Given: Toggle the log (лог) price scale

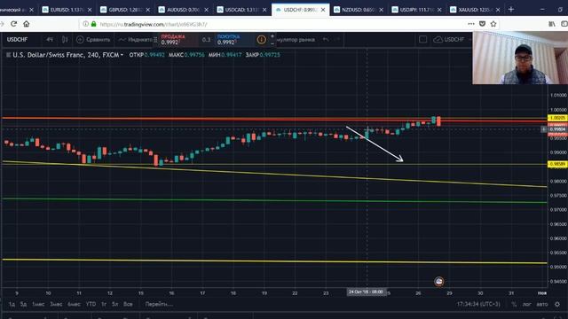Looking at the screenshot, I should click(x=526, y=305).
